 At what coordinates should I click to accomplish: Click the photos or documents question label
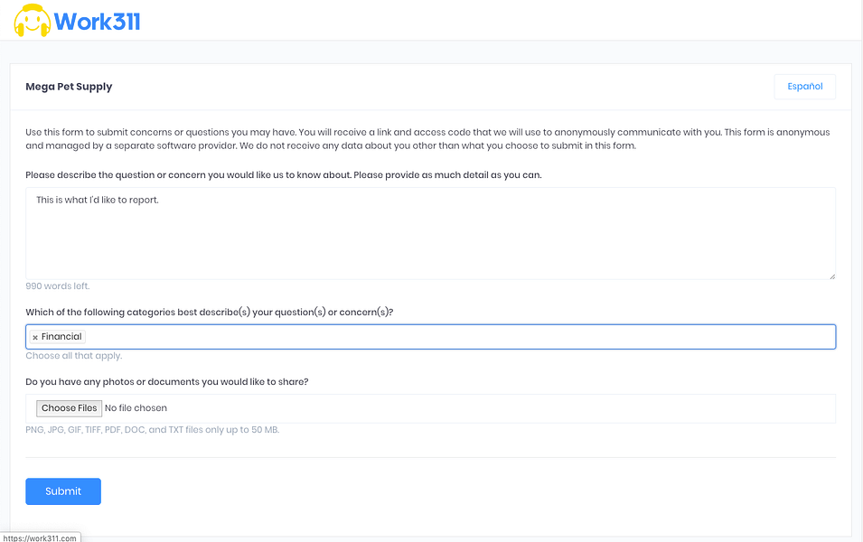(167, 382)
